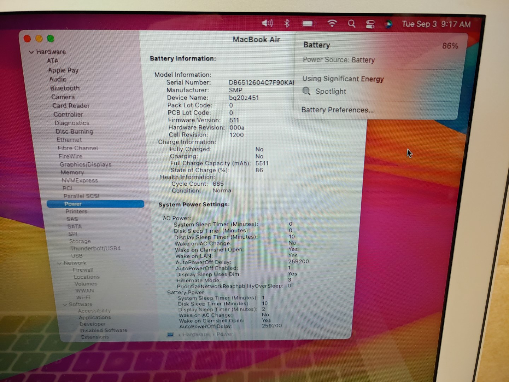Click the Siri icon in menu bar

coord(388,24)
